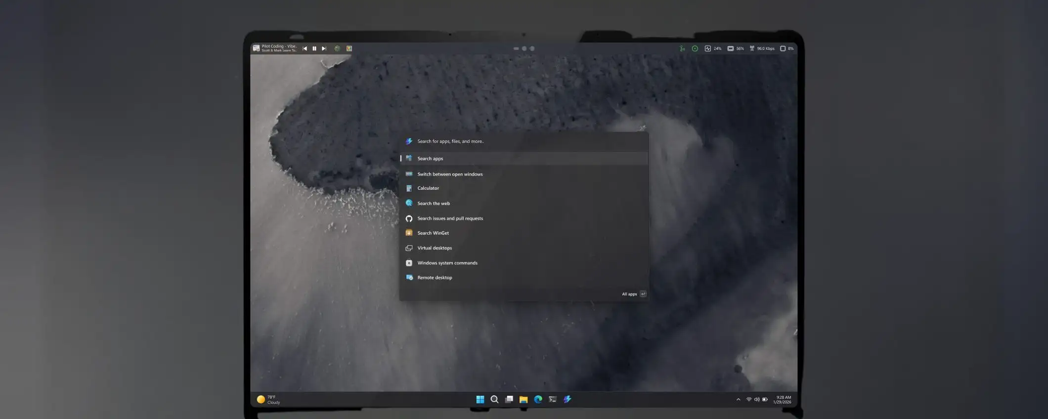
Task: Click the Windows system commands label
Action: coord(447,263)
